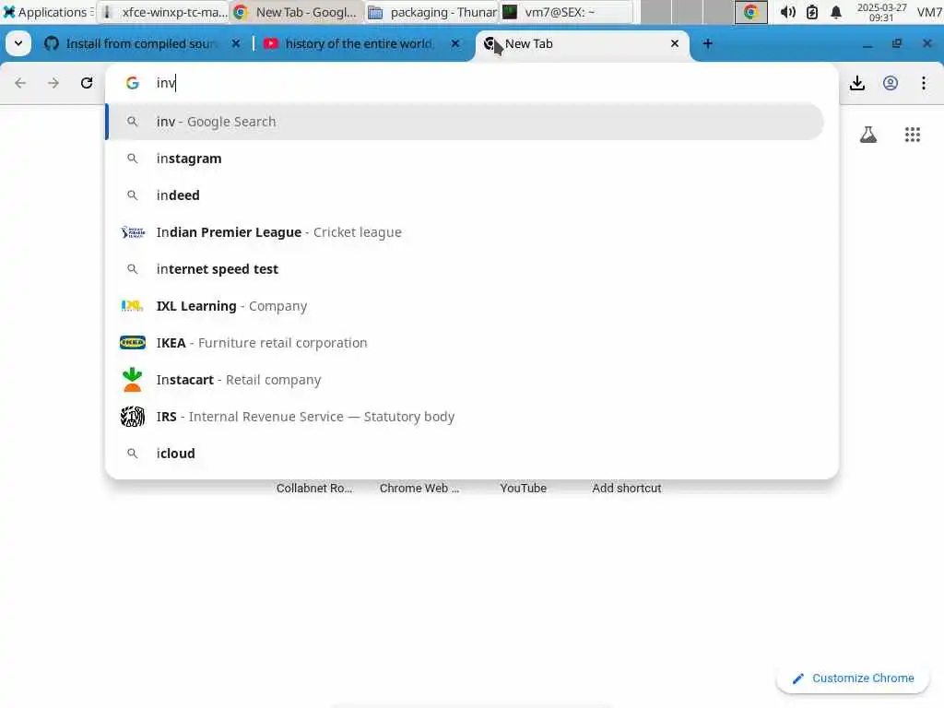Image resolution: width=944 pixels, height=708 pixels.
Task: Open the Applications menu in panel
Action: 47,12
